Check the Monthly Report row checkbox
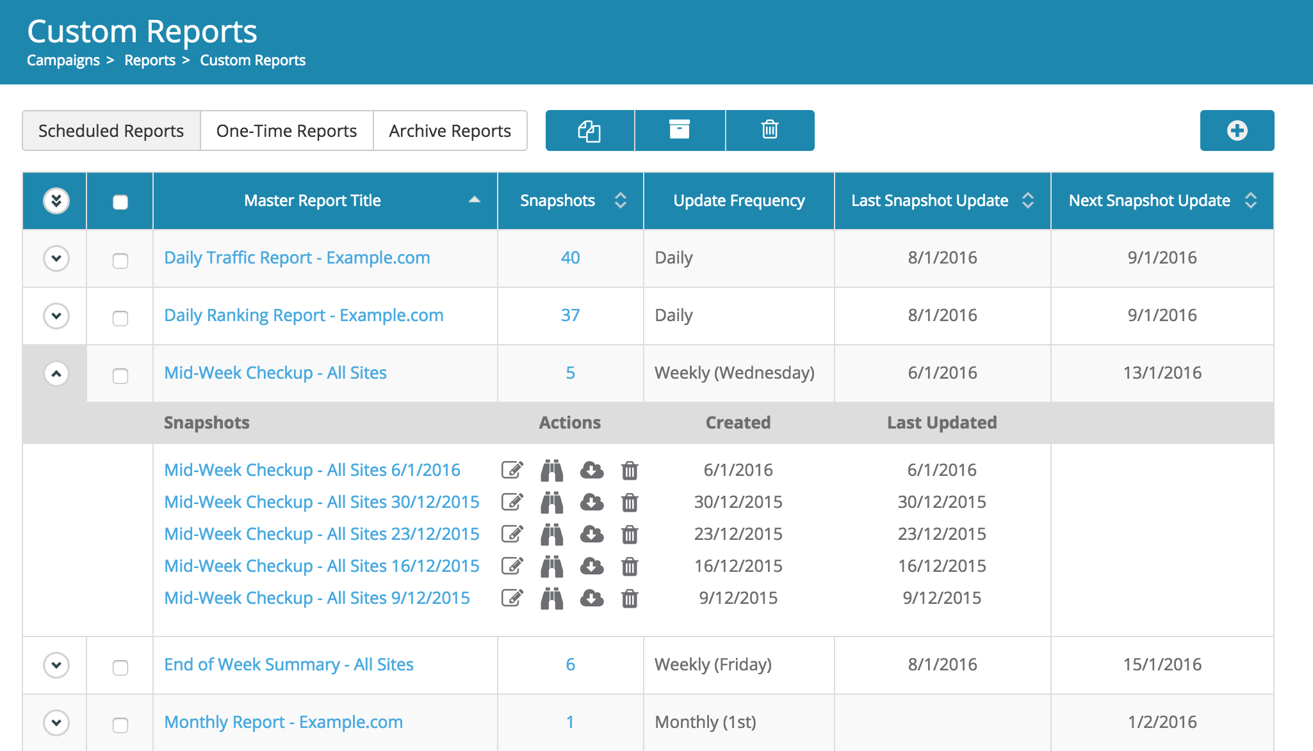The image size is (1313, 751). 119,723
